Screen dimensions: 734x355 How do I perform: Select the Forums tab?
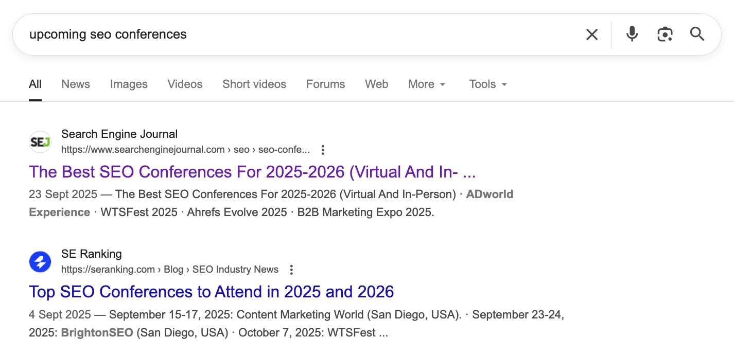(325, 84)
